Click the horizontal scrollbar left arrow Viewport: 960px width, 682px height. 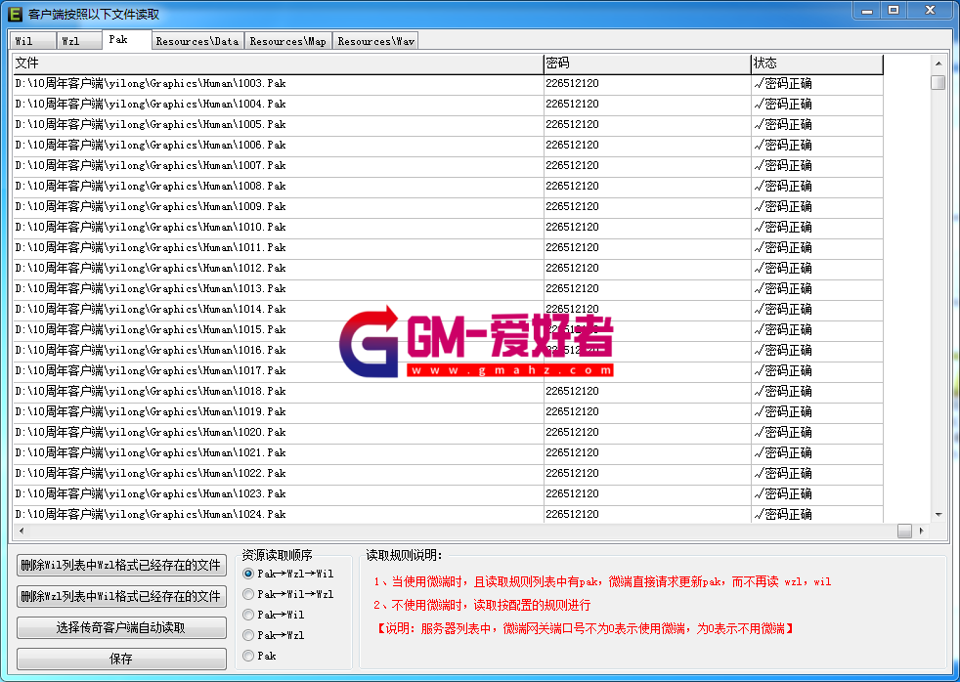tap(21, 531)
